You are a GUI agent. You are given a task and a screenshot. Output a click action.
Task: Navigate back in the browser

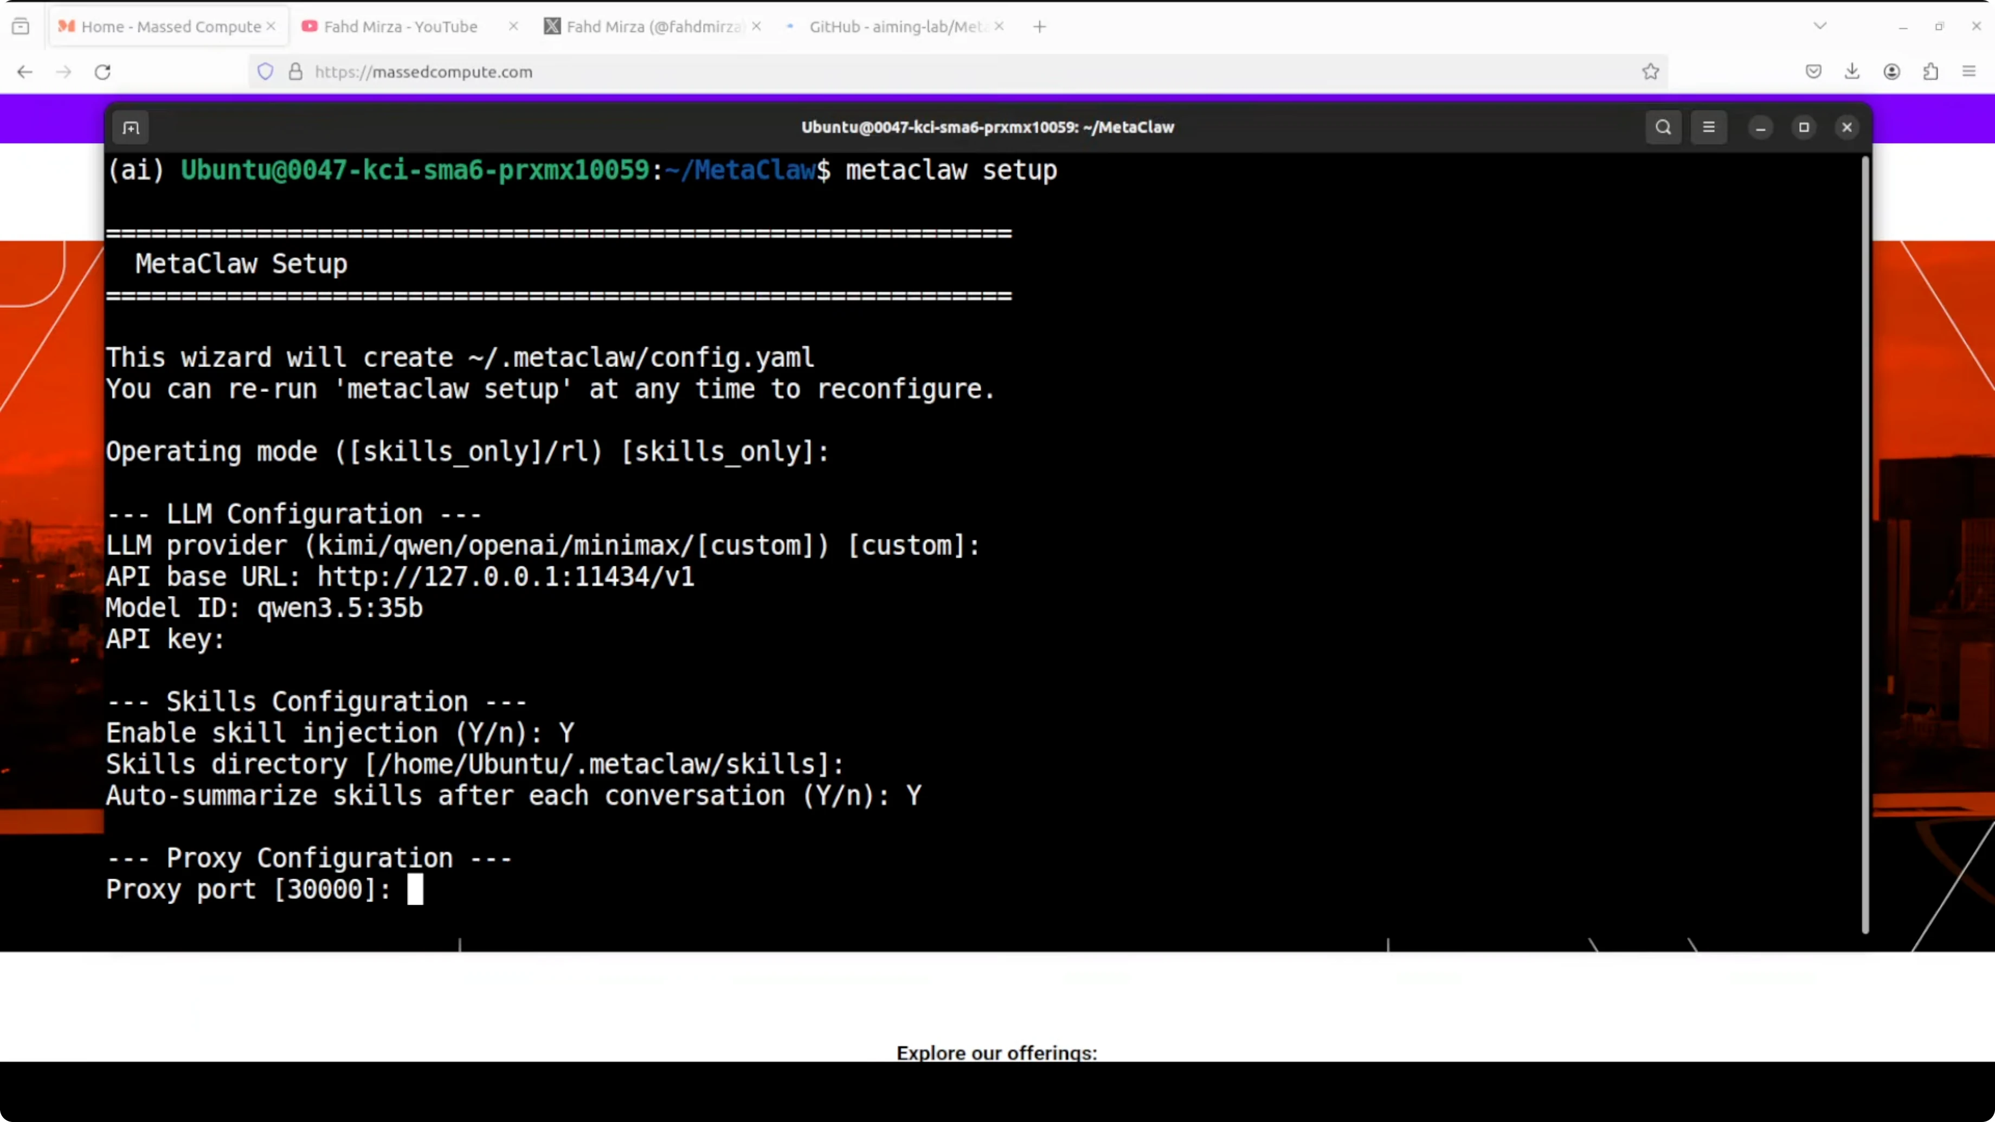tap(24, 71)
